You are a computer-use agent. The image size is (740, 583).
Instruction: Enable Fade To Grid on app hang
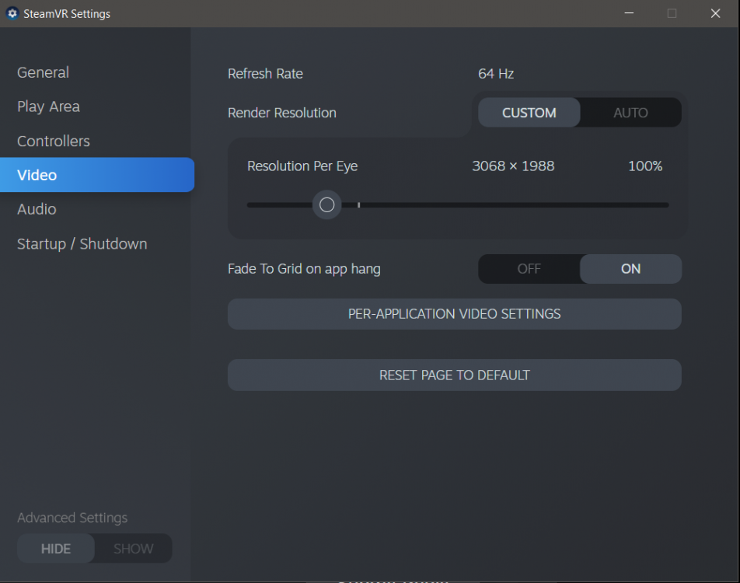point(630,268)
